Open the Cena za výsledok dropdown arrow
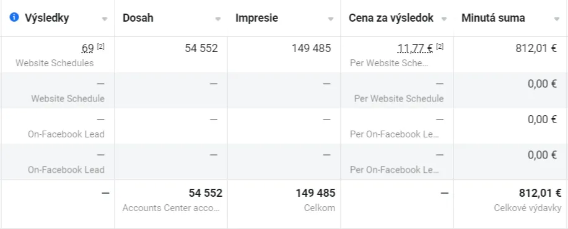This screenshot has height=229, width=568. (443, 19)
